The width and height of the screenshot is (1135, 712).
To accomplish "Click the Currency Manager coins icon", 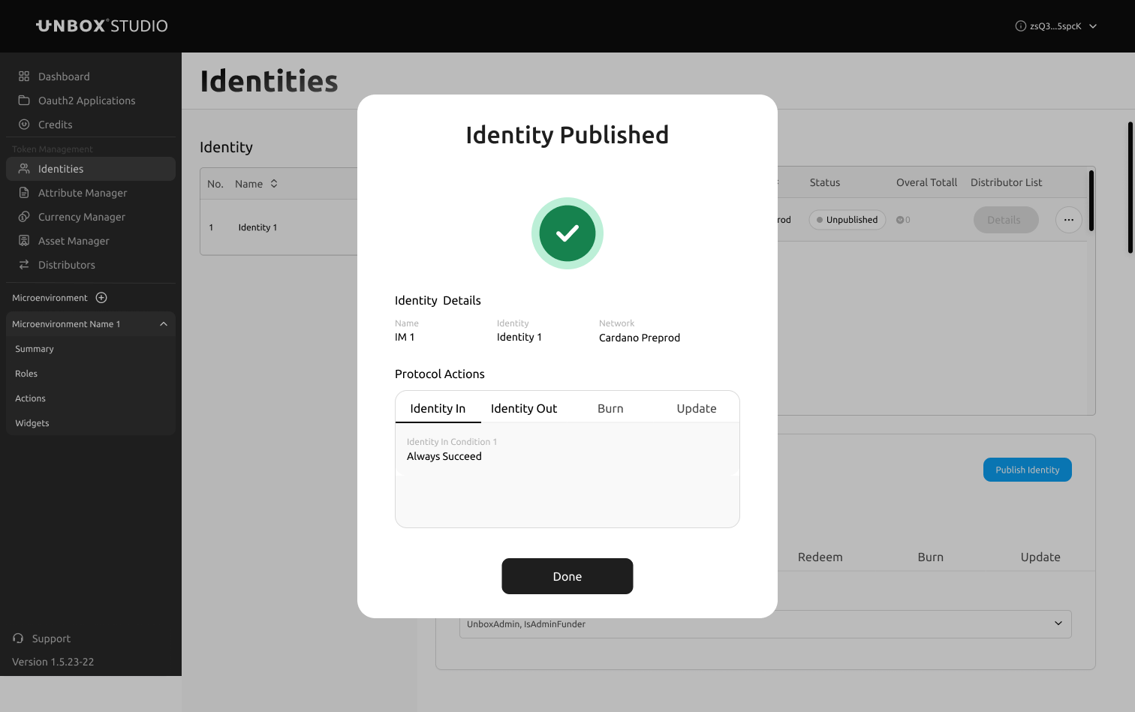I will pos(24,217).
